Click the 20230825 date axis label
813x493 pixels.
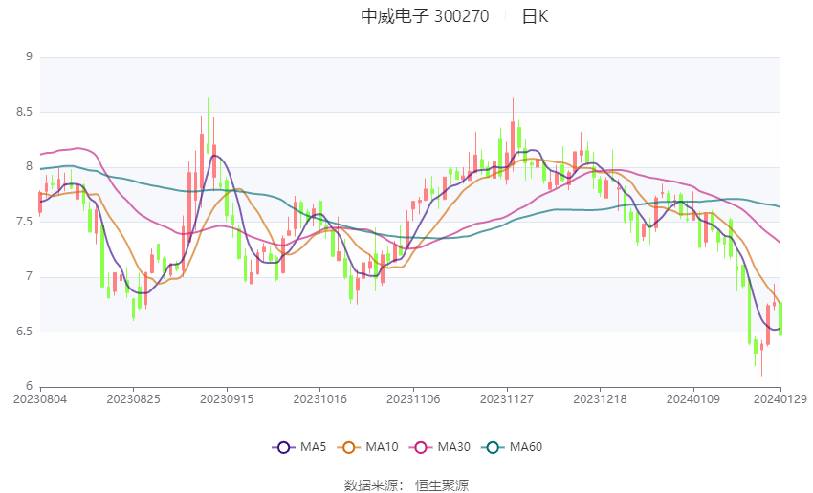(x=133, y=399)
